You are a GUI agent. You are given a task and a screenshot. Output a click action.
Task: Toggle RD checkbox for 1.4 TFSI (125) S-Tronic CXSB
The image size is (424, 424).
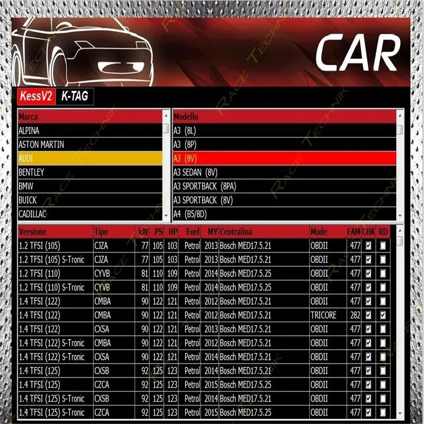pos(383,398)
